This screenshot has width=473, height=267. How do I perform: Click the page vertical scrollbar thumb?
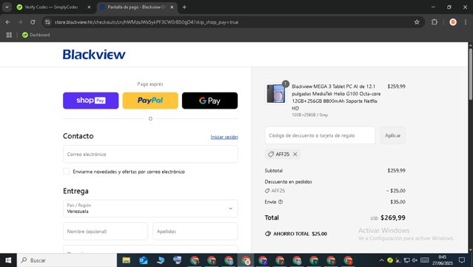[470, 74]
